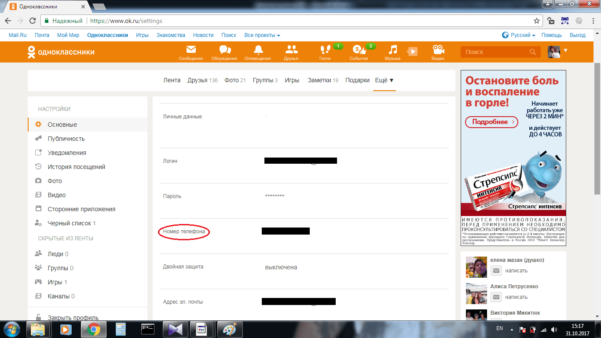Click the volume speaker tray icon
This screenshot has width=601, height=338.
554,329
